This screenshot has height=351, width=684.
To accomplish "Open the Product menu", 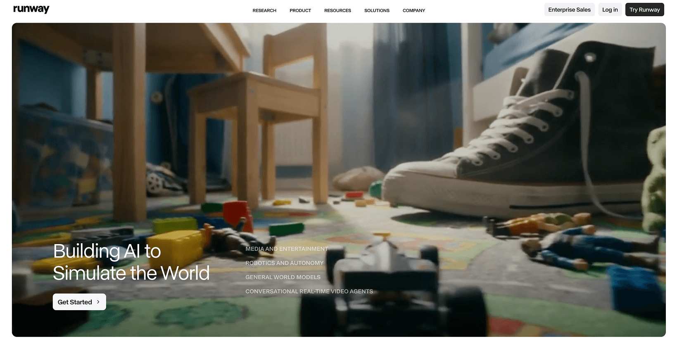I will 300,10.
